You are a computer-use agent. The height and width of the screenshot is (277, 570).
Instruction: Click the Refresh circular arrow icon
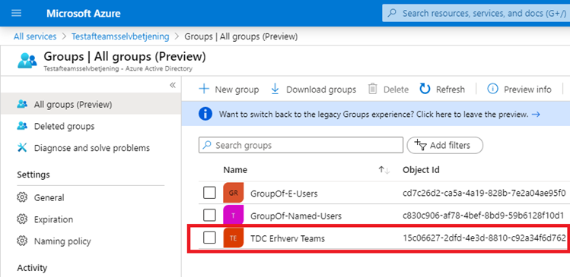click(x=425, y=90)
